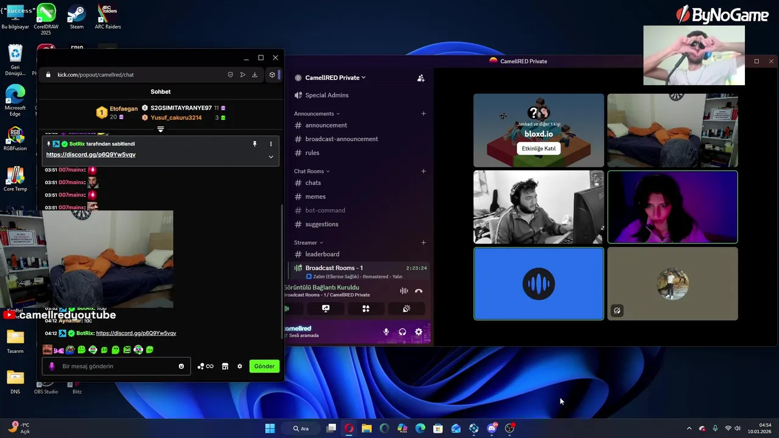The height and width of the screenshot is (438, 779).
Task: Select the blue audio-wave participant tile
Action: 539,283
